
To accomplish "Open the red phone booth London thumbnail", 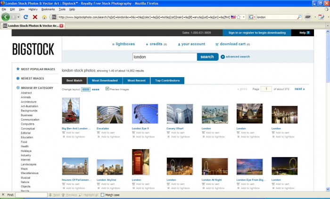I will click(x=140, y=162).
